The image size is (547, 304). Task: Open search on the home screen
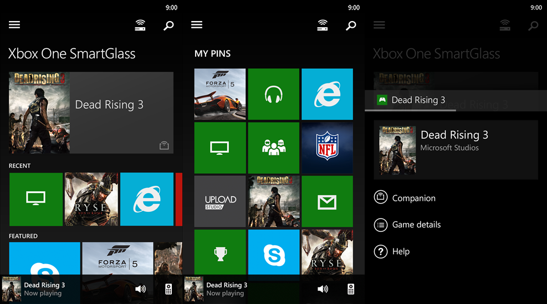(168, 26)
